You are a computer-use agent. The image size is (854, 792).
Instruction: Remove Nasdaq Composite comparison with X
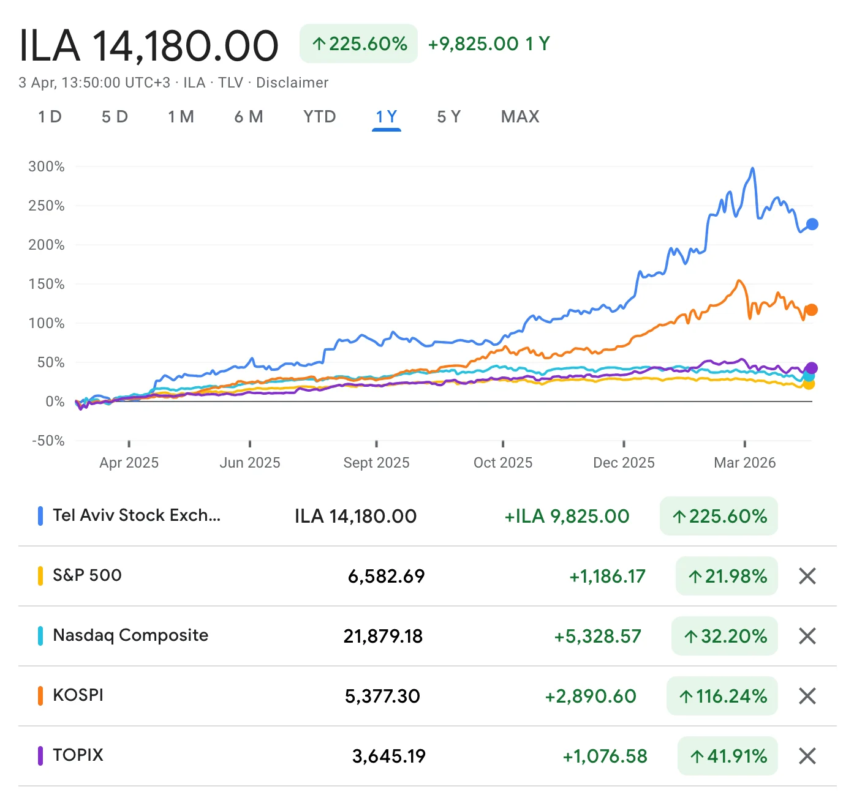807,636
